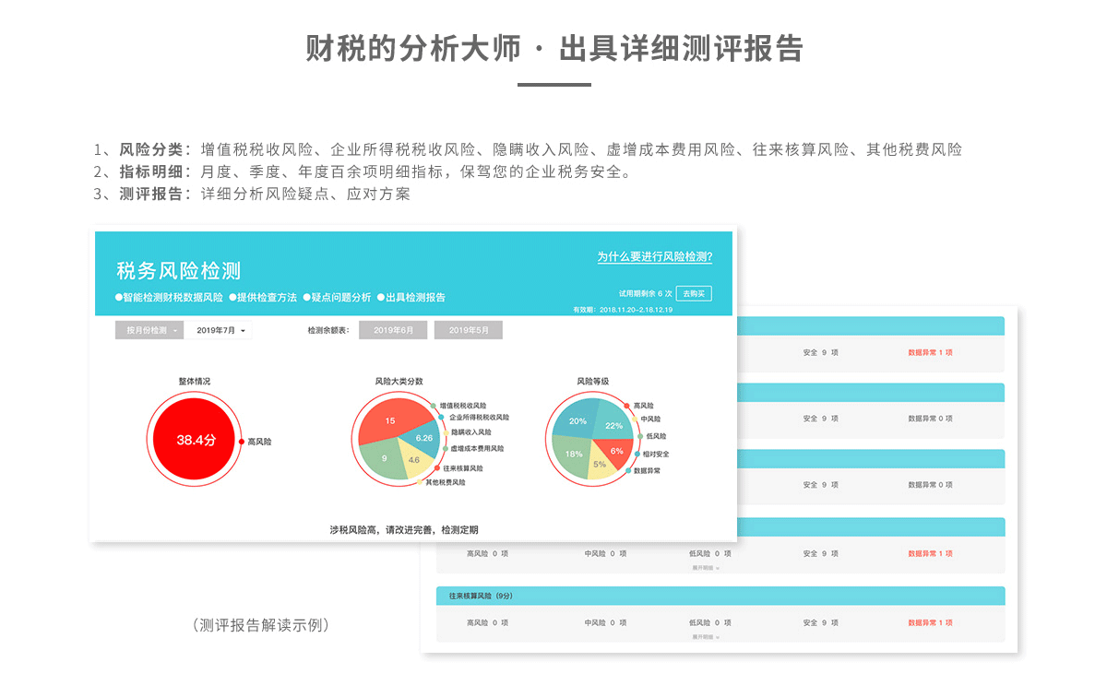
Task: Open the 按月份检测 dropdown
Action: pos(149,330)
